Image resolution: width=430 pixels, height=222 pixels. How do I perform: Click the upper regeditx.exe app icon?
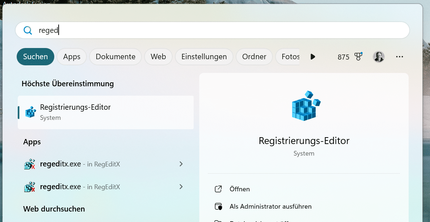[x=29, y=164]
